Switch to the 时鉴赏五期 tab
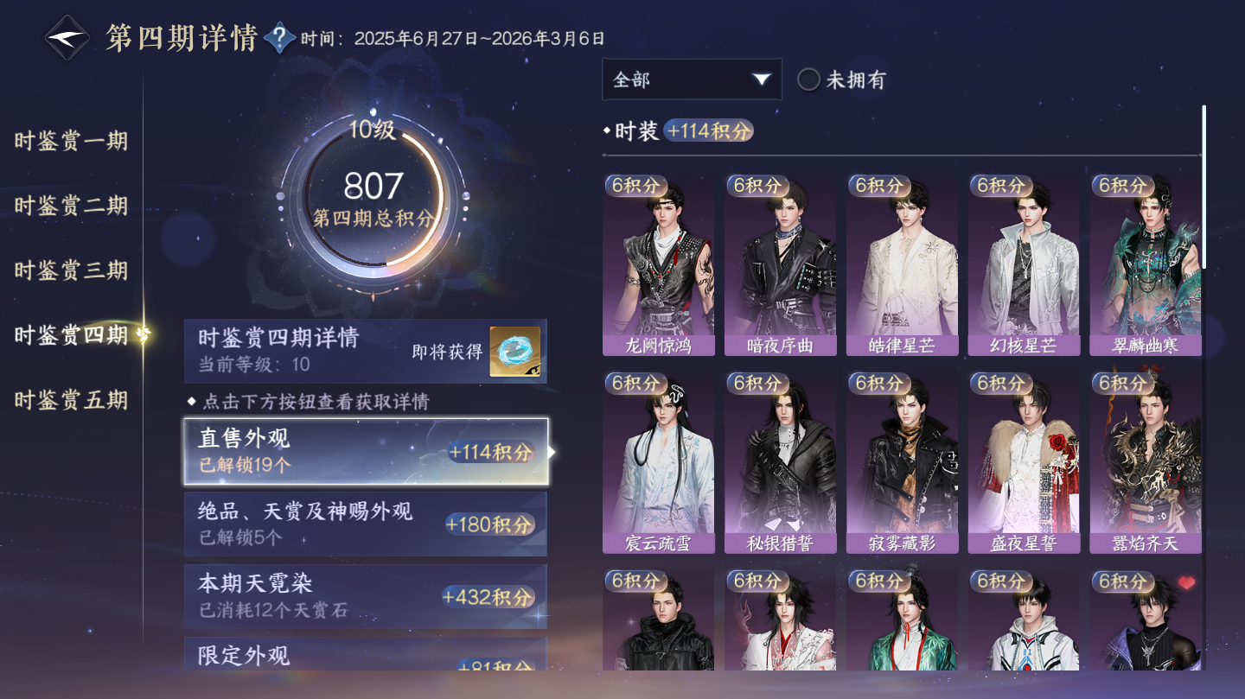Image resolution: width=1245 pixels, height=699 pixels. point(71,400)
